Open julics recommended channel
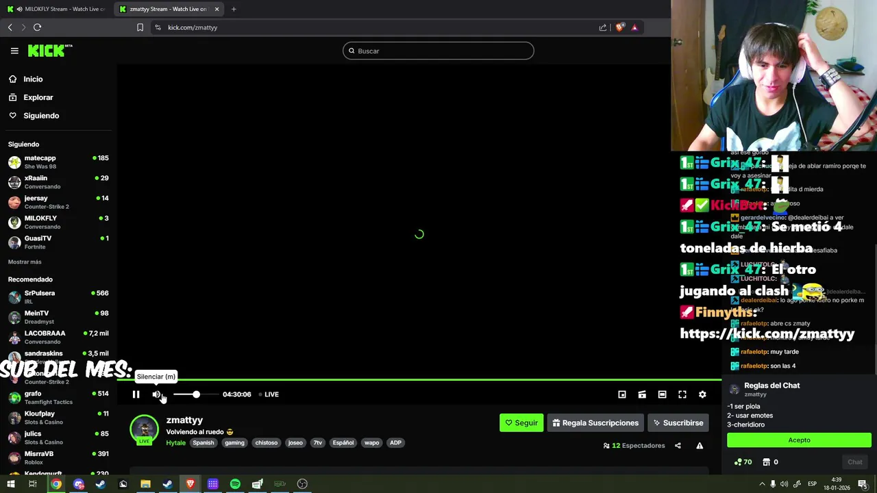This screenshot has width=877, height=493. click(58, 438)
